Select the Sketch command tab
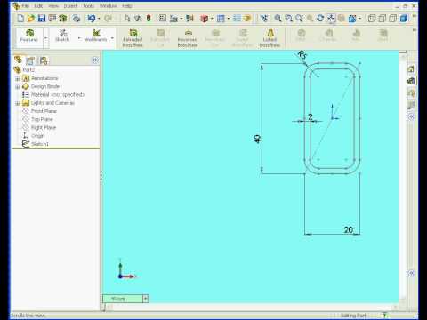Screen dimensions: 427x320 62,36
